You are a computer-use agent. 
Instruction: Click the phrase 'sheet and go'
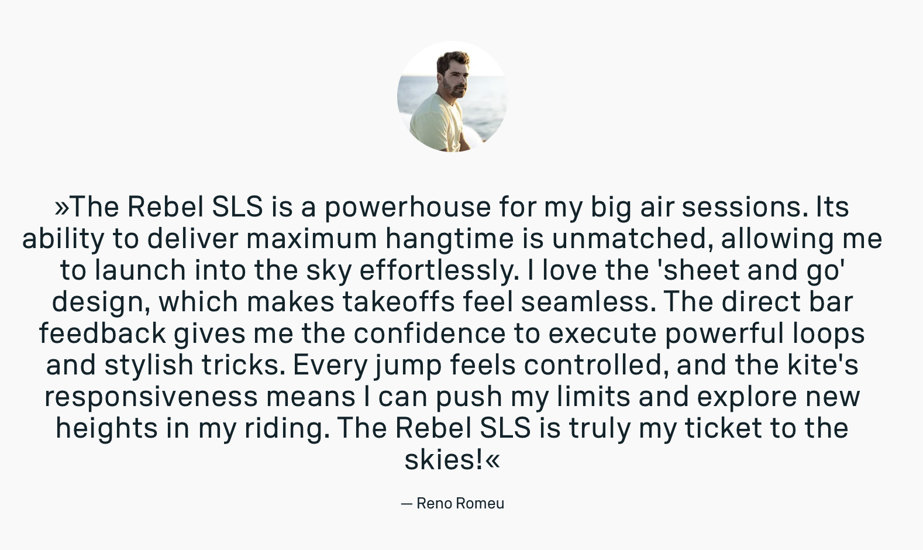[x=752, y=270]
